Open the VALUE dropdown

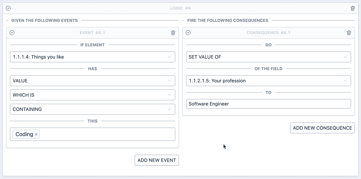click(x=92, y=81)
